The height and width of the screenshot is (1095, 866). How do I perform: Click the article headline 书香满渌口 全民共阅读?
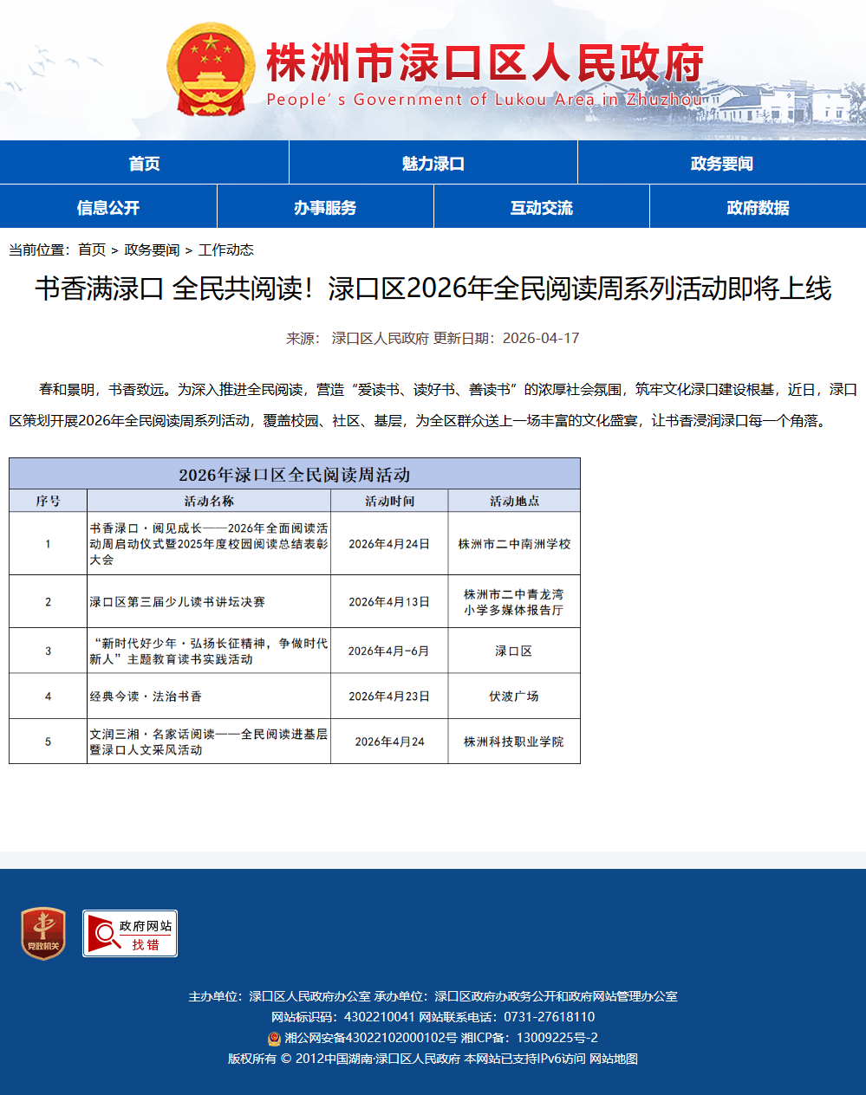pyautogui.click(x=433, y=288)
